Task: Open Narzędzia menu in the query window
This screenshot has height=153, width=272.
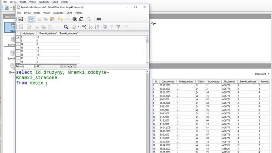Action: 59,13
